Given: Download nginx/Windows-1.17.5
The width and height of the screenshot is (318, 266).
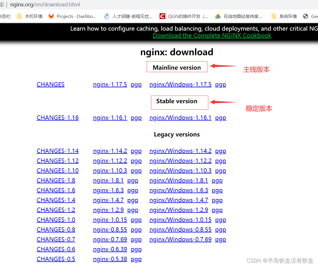Looking at the screenshot, I should (x=180, y=84).
